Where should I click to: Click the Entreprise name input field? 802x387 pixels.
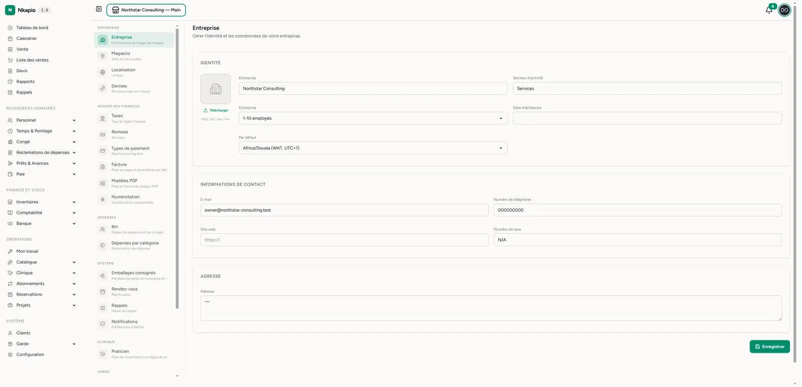pos(373,88)
